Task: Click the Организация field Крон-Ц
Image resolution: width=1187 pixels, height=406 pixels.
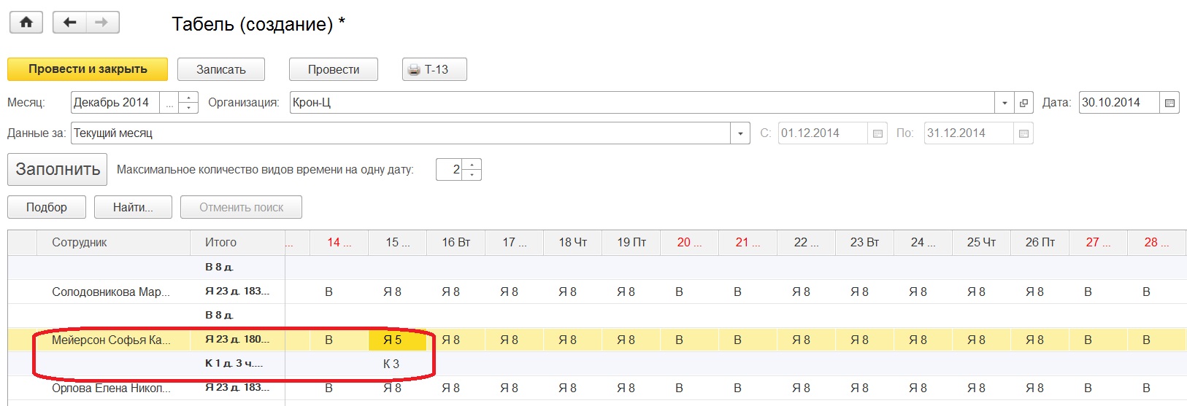Action: point(642,103)
